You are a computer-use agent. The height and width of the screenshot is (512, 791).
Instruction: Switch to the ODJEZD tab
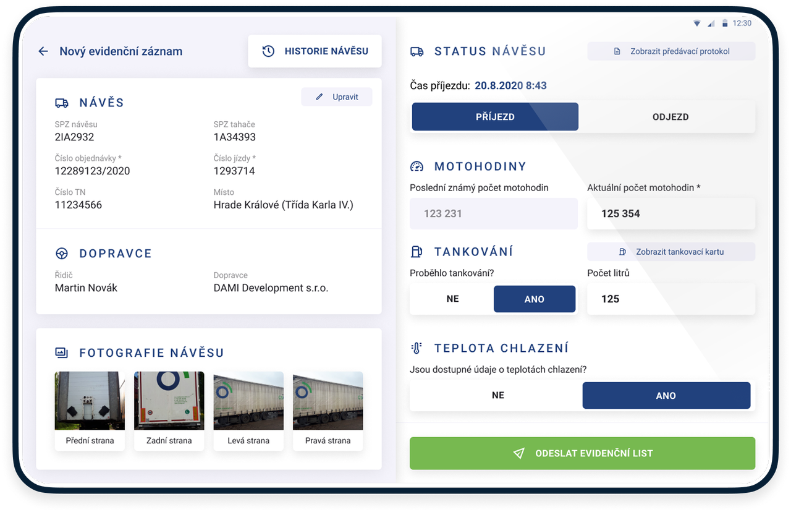[670, 117]
